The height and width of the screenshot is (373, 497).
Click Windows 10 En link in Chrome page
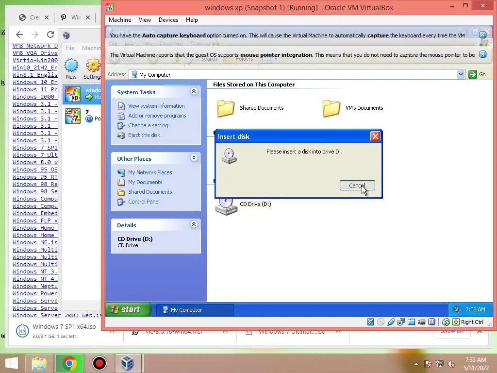click(35, 82)
